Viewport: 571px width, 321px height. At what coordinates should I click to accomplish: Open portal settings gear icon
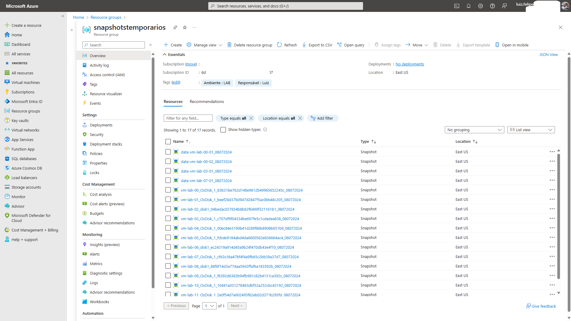point(480,6)
